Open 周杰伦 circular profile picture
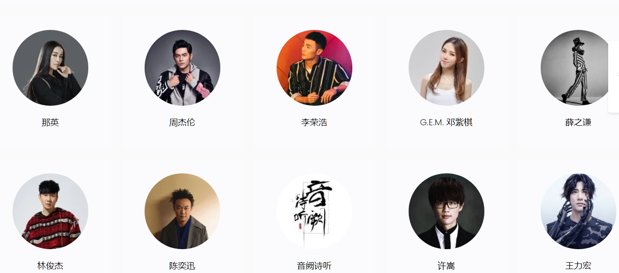 (182, 68)
